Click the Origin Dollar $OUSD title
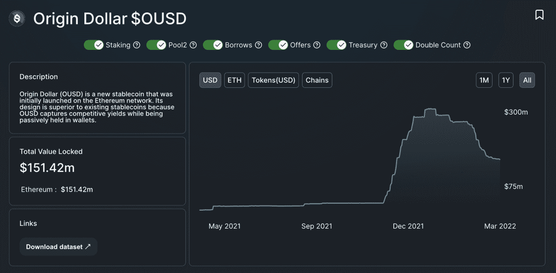Screen dimensions: 556x273 click(x=110, y=18)
